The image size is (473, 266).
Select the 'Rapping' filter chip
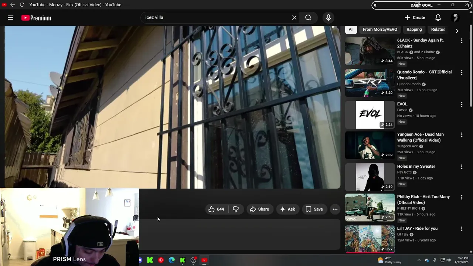[414, 29]
